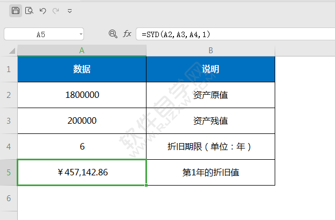Select all cells using corner triangle
335x220 pixels.
coord(12,51)
